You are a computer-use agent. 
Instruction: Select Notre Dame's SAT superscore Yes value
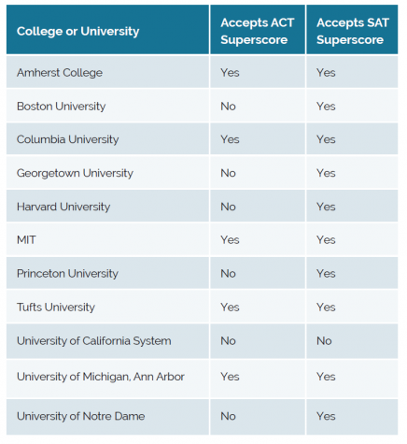326,416
